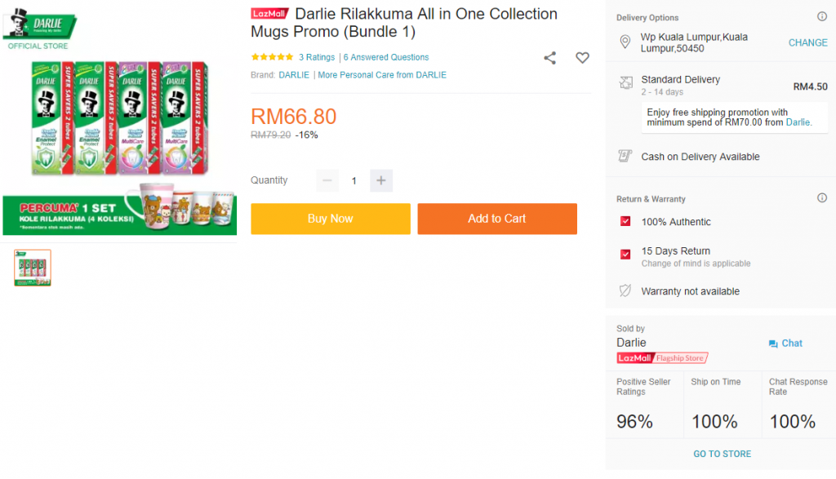This screenshot has height=479, width=836.
Task: Click the quantity input field
Action: click(354, 180)
